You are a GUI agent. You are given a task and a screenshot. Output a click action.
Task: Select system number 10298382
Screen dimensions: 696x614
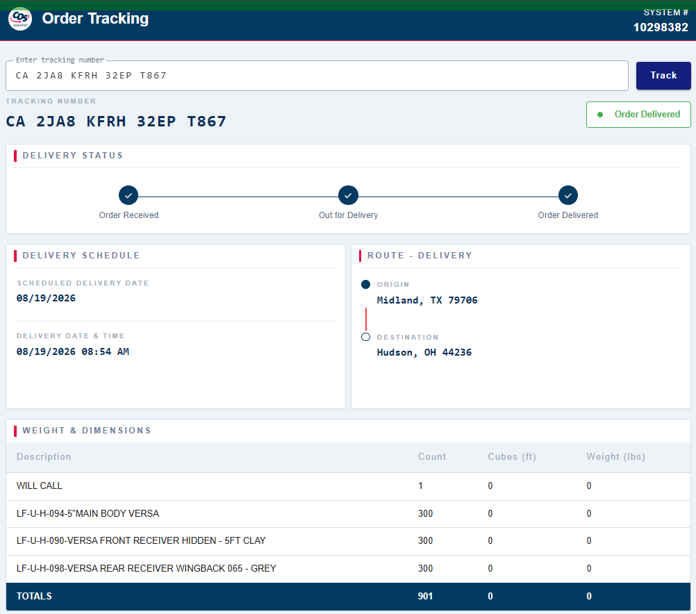click(661, 28)
